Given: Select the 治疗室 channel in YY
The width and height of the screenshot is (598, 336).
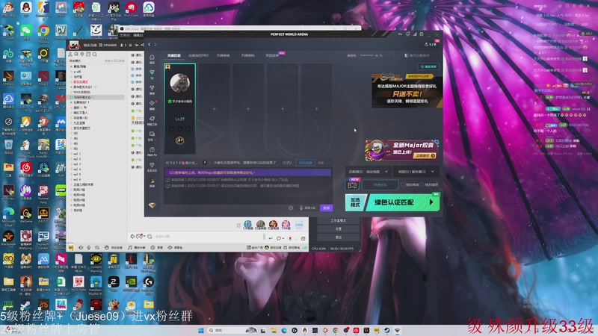Looking at the screenshot, I should coord(78,77).
